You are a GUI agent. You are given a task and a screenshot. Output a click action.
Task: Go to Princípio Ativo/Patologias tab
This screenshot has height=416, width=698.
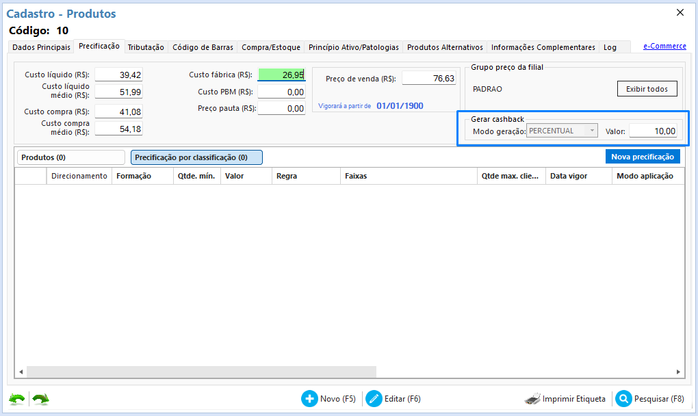353,47
